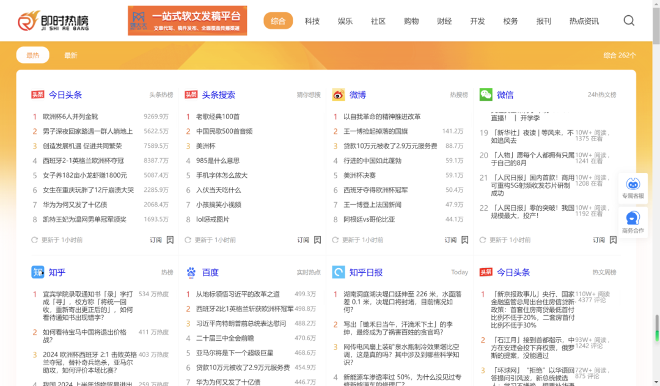The height and width of the screenshot is (386, 660).
Task: Click the search magnifier icon
Action: click(x=629, y=21)
